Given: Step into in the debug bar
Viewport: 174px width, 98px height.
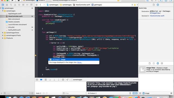Looking at the screenshot, I should click(x=54, y=80).
